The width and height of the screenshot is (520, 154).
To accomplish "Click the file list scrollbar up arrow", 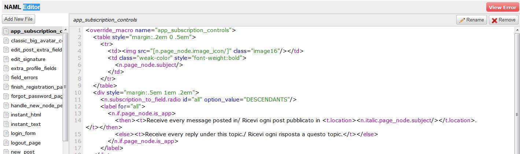I will 66,30.
